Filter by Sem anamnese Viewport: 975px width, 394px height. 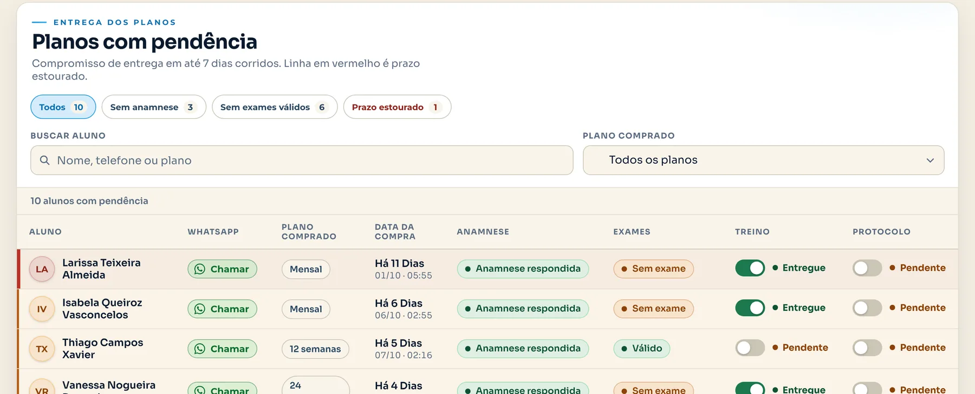click(154, 107)
